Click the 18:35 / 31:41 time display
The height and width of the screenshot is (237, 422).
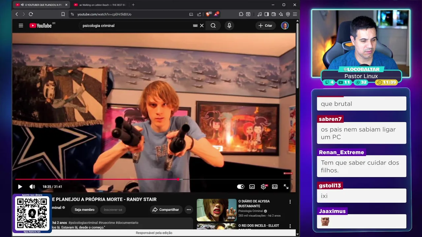pyautogui.click(x=52, y=187)
